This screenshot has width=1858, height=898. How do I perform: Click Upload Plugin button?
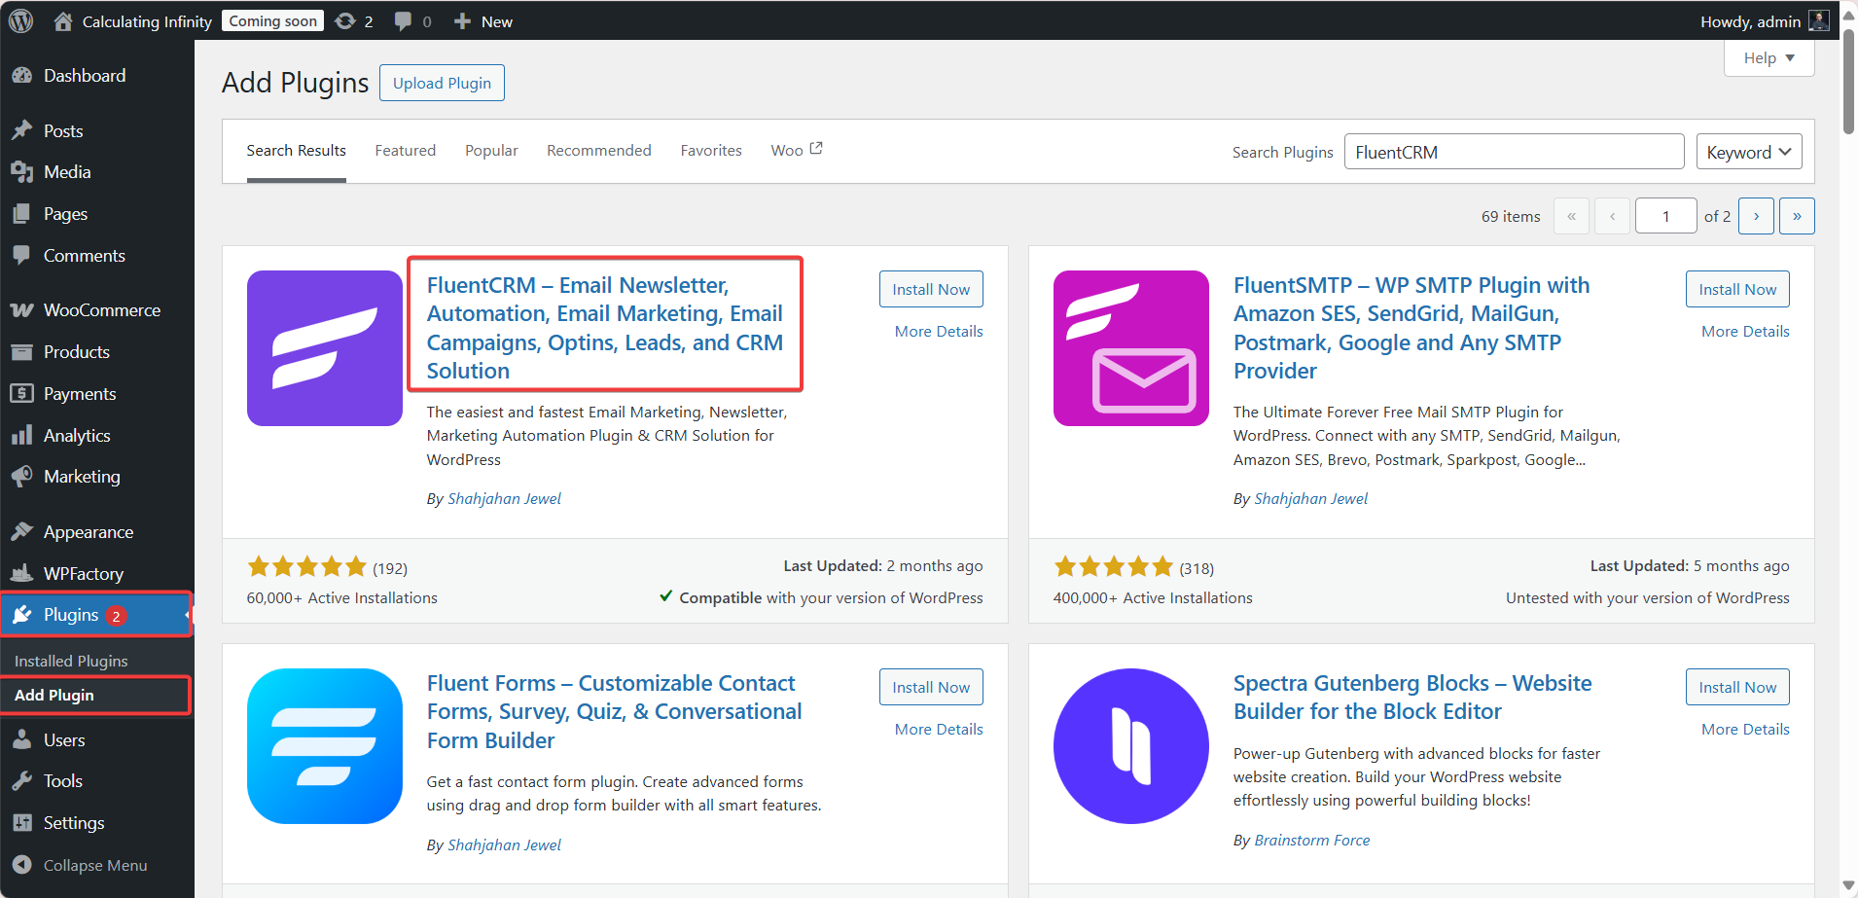pyautogui.click(x=442, y=83)
